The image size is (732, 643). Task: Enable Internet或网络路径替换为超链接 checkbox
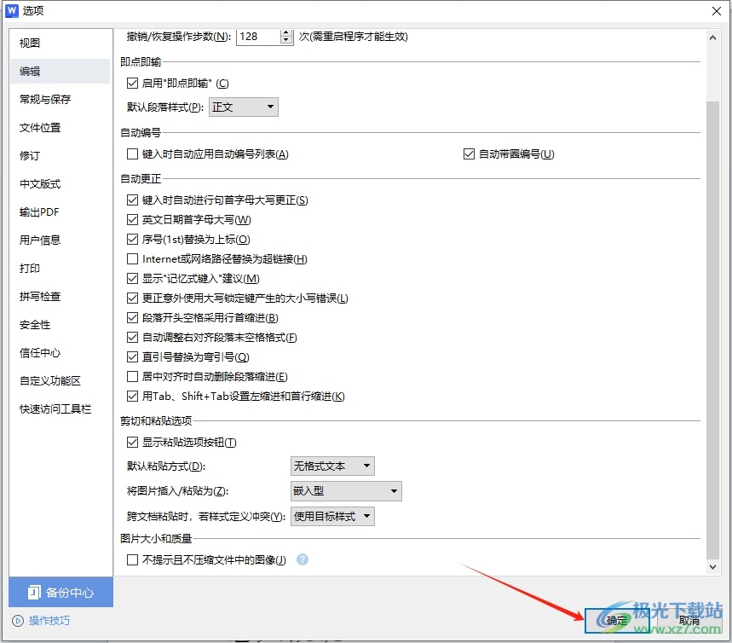click(x=132, y=259)
